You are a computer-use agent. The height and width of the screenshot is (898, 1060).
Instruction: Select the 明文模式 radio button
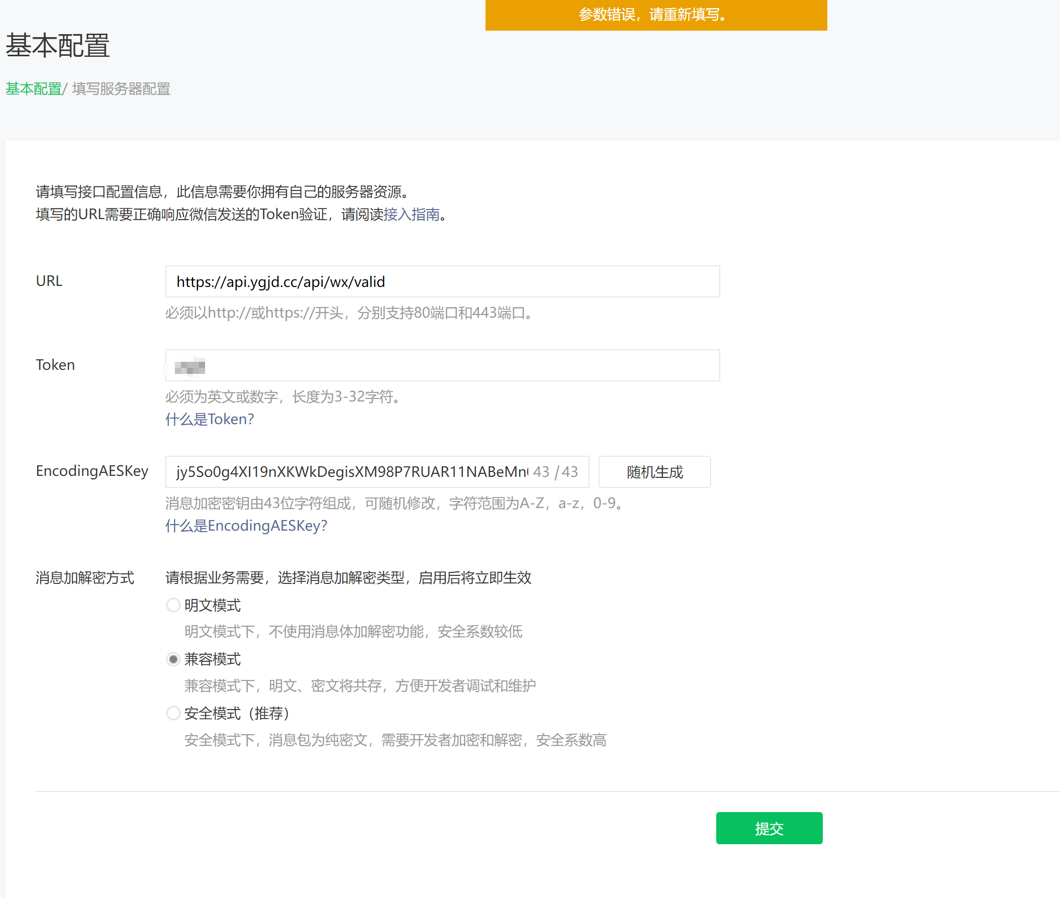pos(173,605)
